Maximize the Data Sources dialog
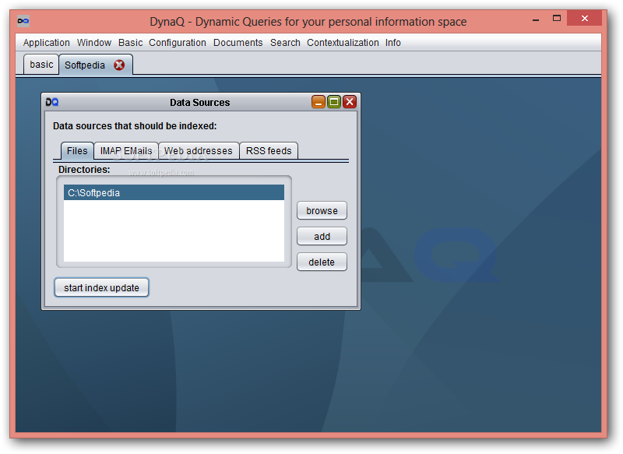Image resolution: width=623 pixels, height=454 pixels. coord(334,102)
